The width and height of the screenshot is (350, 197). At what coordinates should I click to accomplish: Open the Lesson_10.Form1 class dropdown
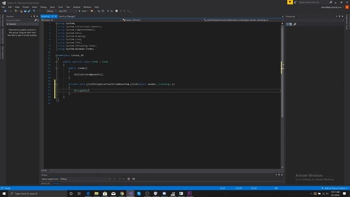(162, 20)
